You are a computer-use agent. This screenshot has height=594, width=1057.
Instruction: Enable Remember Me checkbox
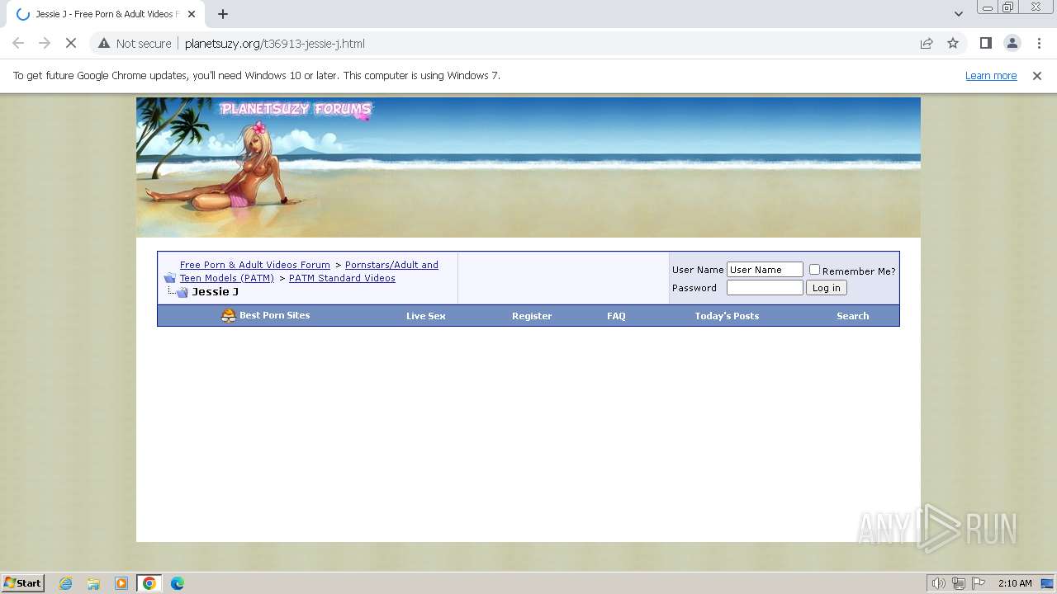pyautogui.click(x=814, y=270)
